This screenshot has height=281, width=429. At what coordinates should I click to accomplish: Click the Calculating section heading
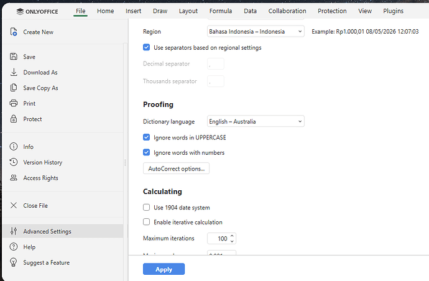[x=162, y=191]
